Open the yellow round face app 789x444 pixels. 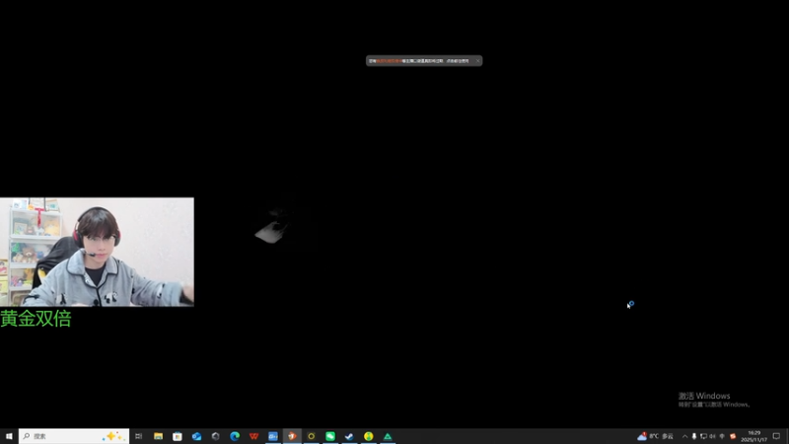coord(368,436)
